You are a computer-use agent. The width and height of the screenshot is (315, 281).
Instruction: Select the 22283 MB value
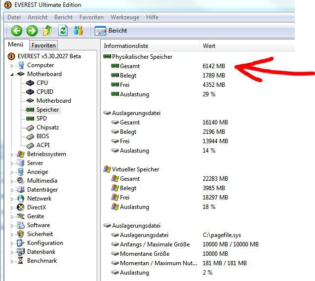pyautogui.click(x=215, y=179)
